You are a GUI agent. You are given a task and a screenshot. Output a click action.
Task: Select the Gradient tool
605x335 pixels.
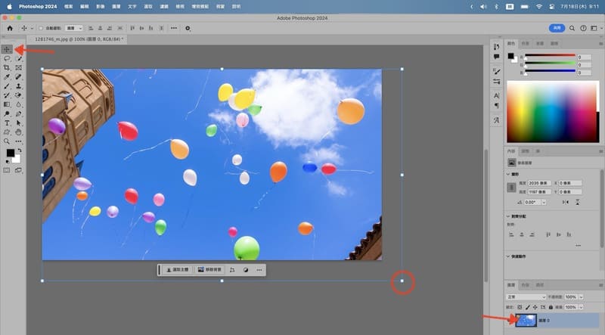[7, 104]
